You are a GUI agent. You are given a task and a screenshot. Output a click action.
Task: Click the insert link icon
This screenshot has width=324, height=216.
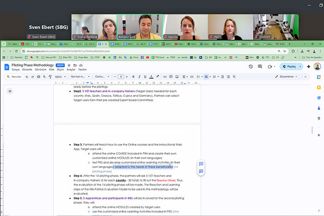pos(164,77)
